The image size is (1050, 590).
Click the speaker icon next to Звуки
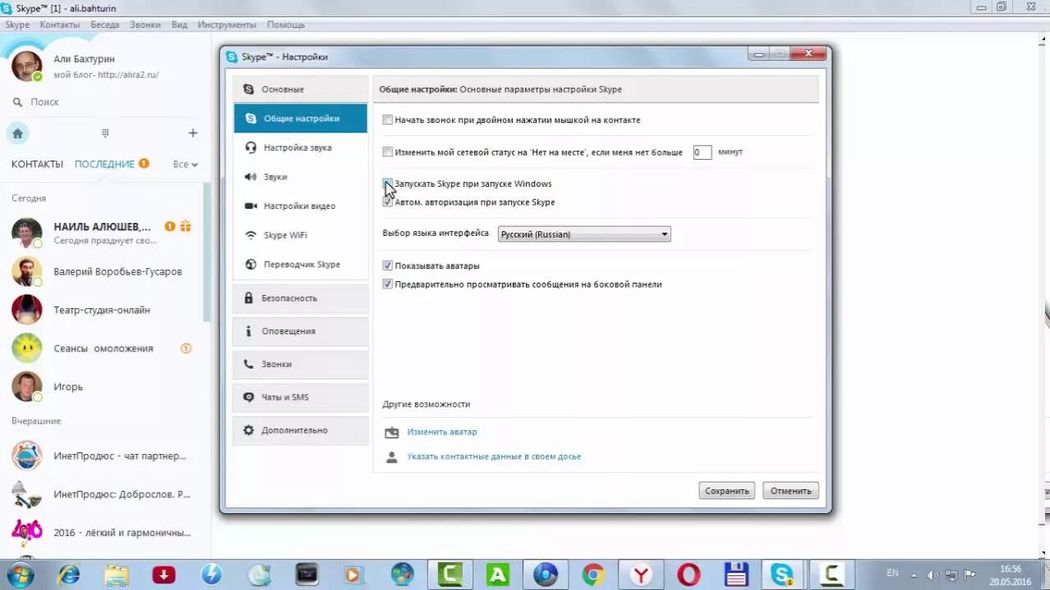(250, 177)
